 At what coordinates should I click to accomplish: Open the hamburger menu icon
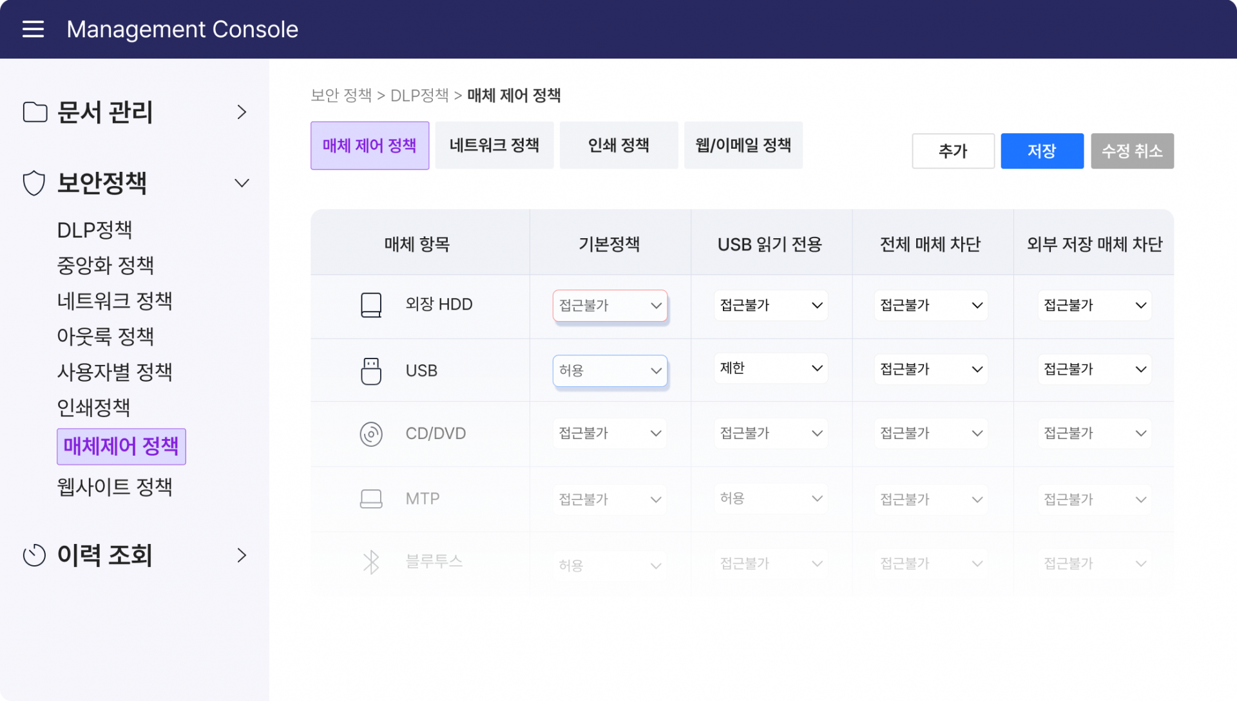pyautogui.click(x=33, y=29)
